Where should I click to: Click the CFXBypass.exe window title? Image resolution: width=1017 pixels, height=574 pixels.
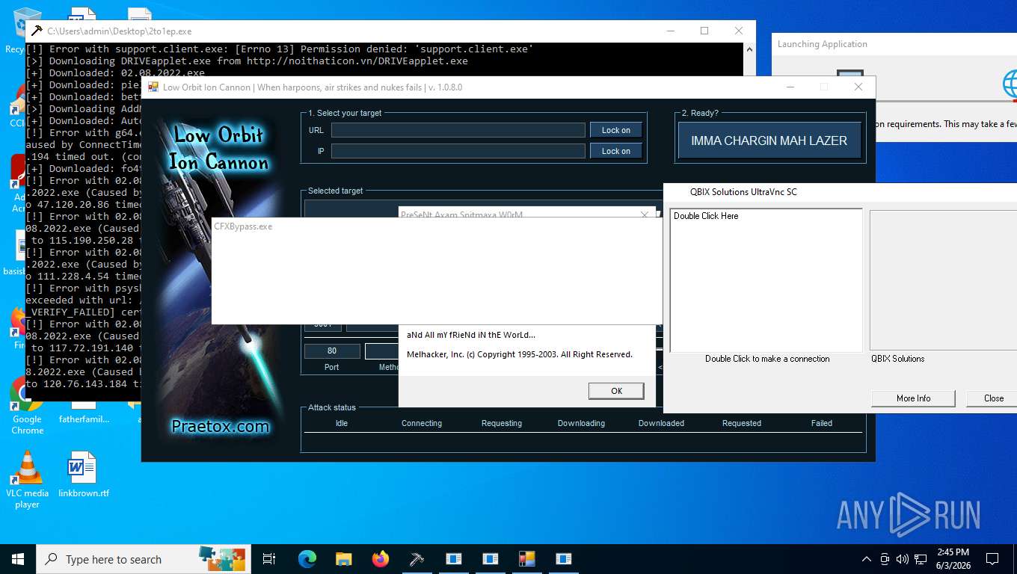243,226
